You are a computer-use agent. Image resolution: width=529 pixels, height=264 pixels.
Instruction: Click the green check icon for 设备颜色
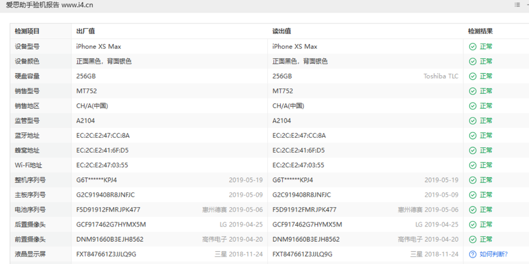[473, 61]
